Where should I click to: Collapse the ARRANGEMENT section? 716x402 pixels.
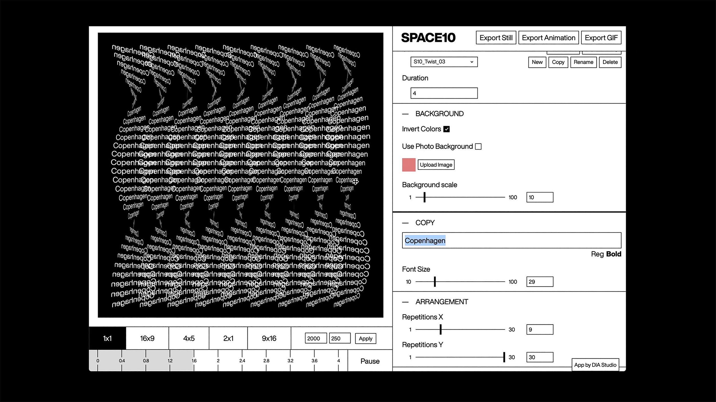point(405,301)
